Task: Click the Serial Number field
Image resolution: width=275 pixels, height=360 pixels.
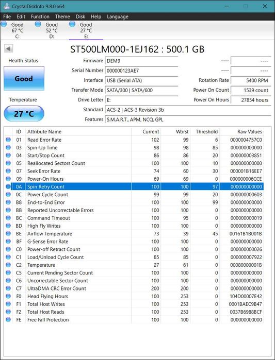Action: pyautogui.click(x=141, y=71)
